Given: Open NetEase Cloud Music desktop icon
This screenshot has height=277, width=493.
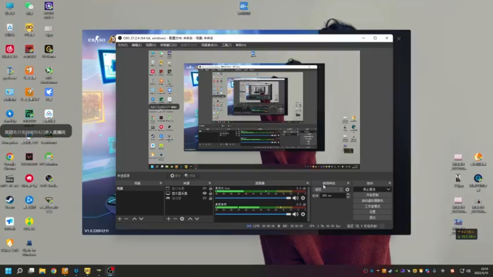Looking at the screenshot, I should coord(10,51).
